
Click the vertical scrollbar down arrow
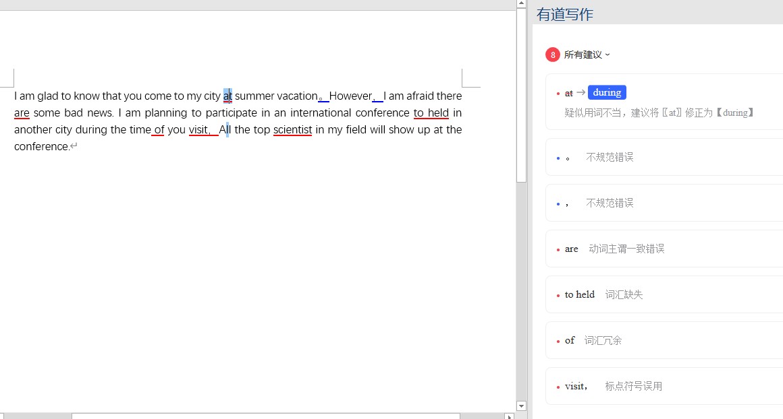point(521,406)
